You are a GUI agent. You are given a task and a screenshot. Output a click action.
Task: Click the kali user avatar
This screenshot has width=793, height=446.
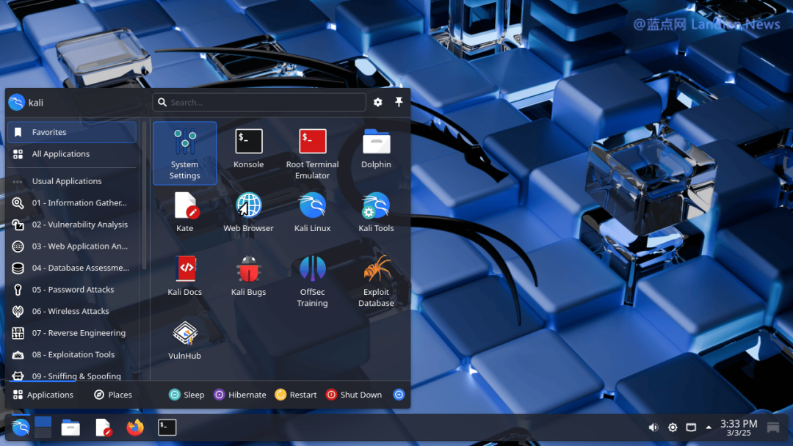[17, 102]
